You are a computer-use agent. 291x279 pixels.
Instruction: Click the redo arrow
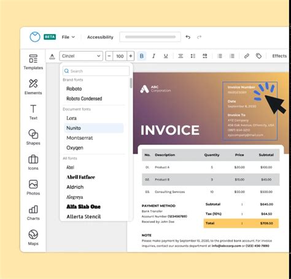pyautogui.click(x=199, y=37)
